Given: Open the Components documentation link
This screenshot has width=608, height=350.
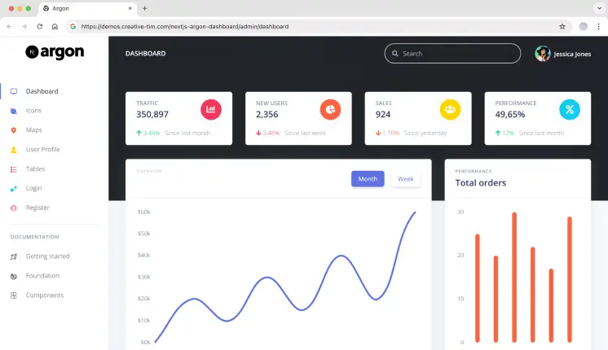Looking at the screenshot, I should coord(44,295).
